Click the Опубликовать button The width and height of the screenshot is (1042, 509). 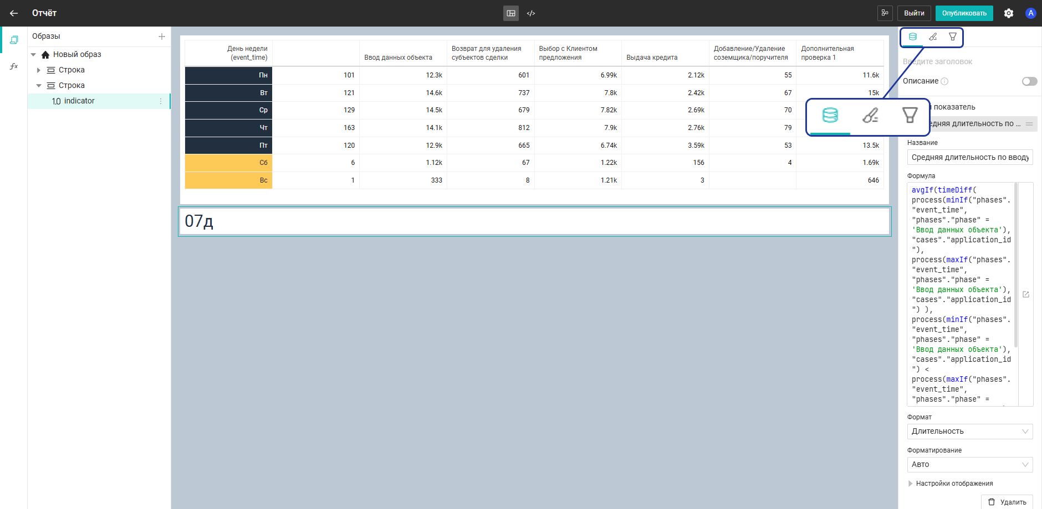click(964, 13)
